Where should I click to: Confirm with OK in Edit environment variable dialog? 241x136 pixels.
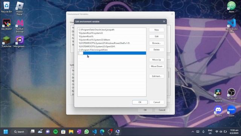140,102
